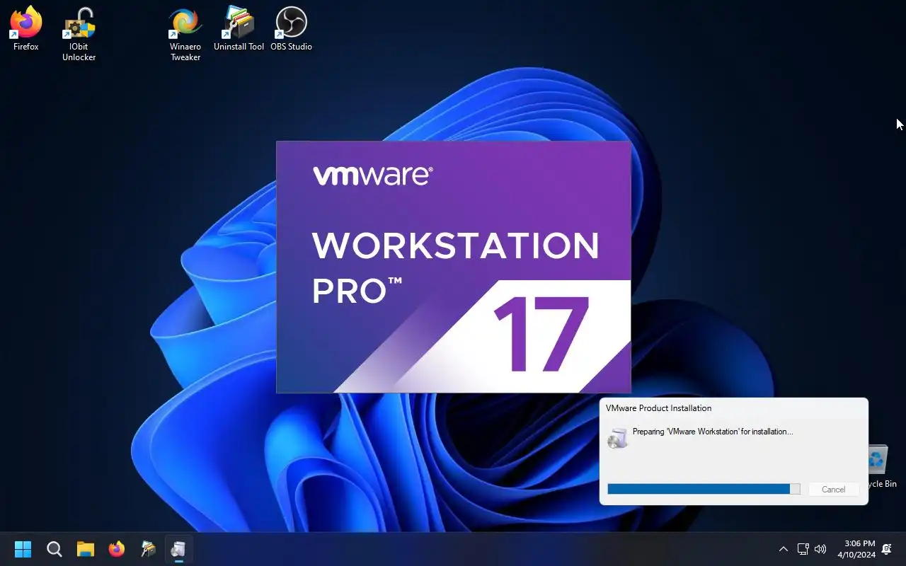
Task: Open the notification center bell icon
Action: click(x=887, y=549)
